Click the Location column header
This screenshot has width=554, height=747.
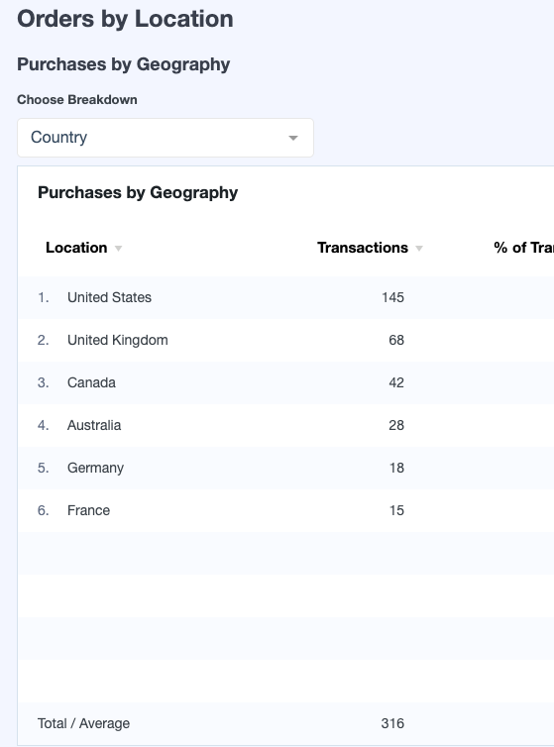pos(76,248)
